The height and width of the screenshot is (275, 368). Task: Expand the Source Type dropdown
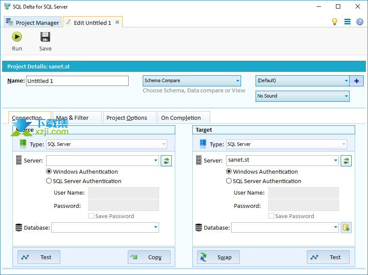point(164,144)
